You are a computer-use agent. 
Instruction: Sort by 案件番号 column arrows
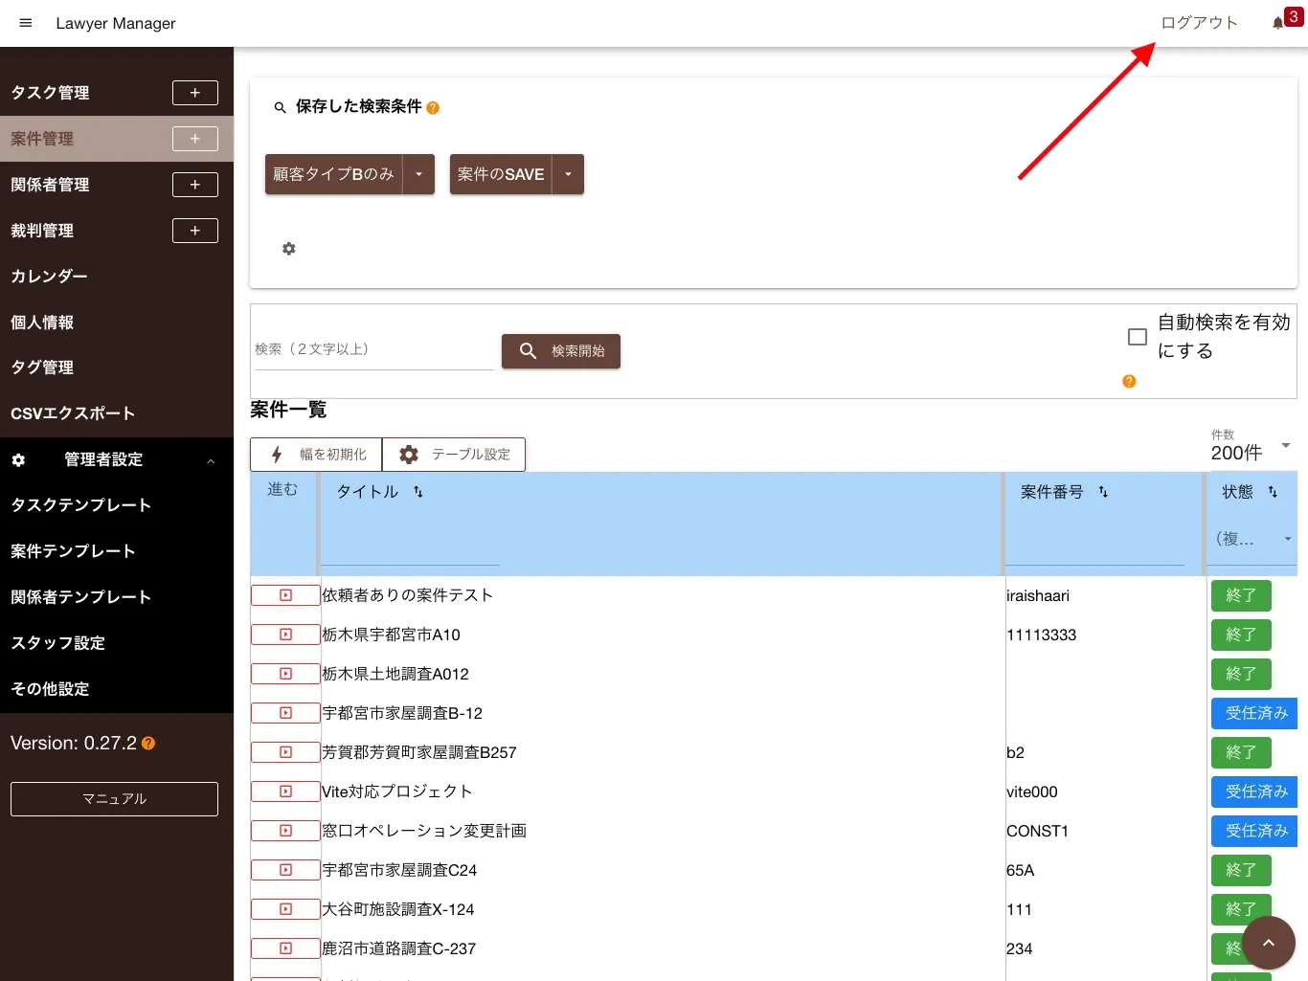tap(1103, 492)
